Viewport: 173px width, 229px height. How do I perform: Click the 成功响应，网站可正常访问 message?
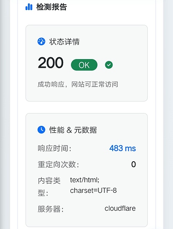tap(78, 84)
